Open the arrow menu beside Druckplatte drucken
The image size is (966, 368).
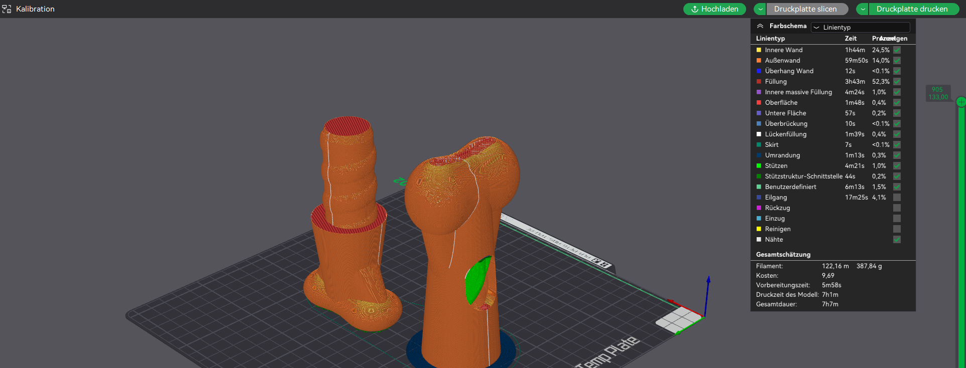(x=863, y=9)
